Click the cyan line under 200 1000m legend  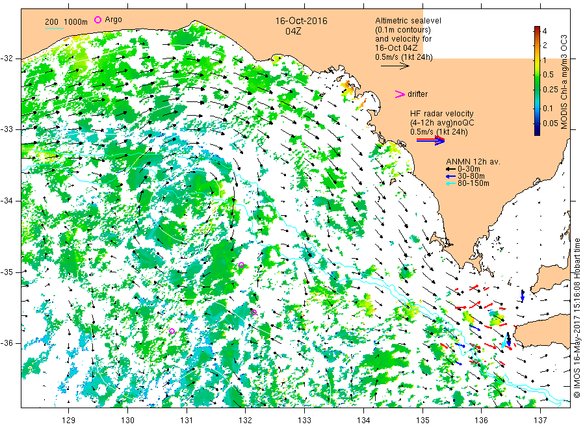54,27
